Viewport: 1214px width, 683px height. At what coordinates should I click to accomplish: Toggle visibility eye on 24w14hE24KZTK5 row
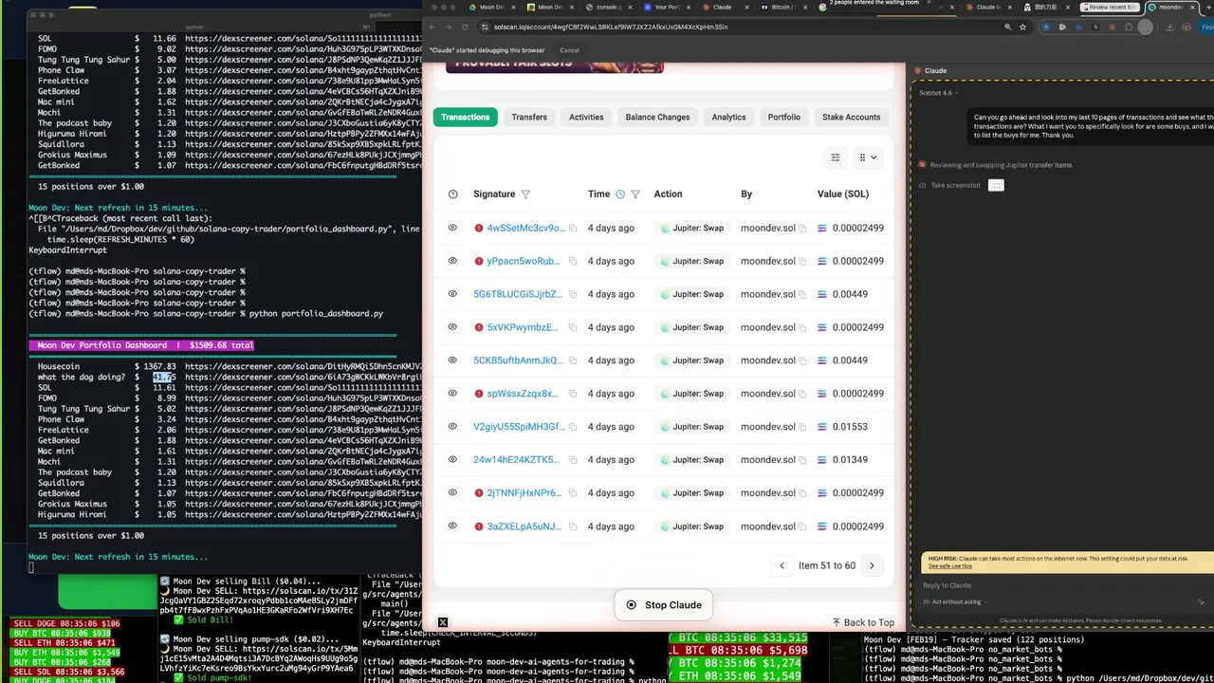point(452,460)
